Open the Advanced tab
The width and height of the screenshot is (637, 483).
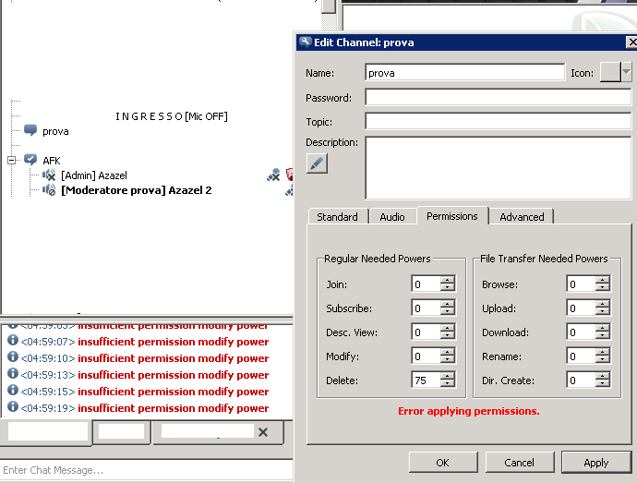pos(522,217)
